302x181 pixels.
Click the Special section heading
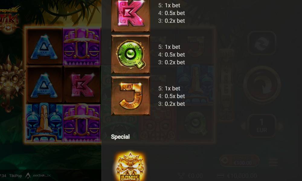tap(120, 137)
